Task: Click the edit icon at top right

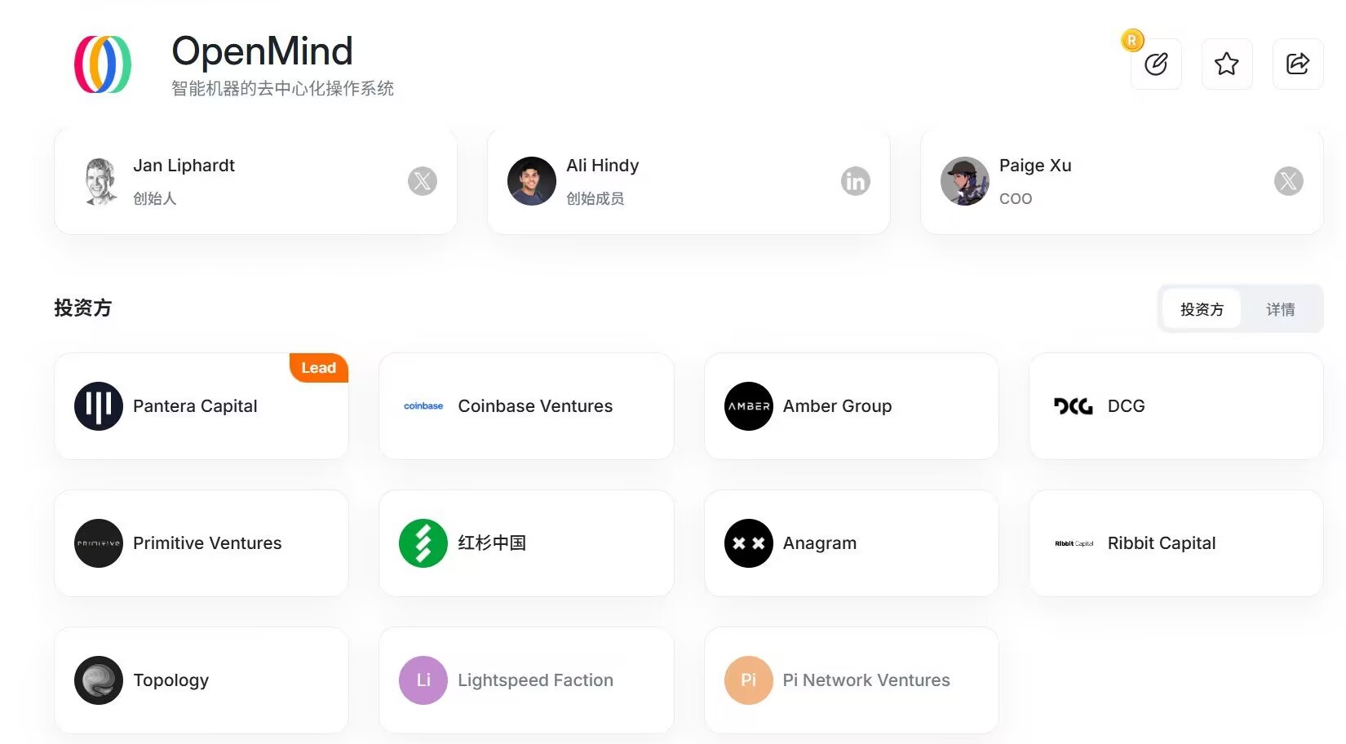Action: 1156,64
